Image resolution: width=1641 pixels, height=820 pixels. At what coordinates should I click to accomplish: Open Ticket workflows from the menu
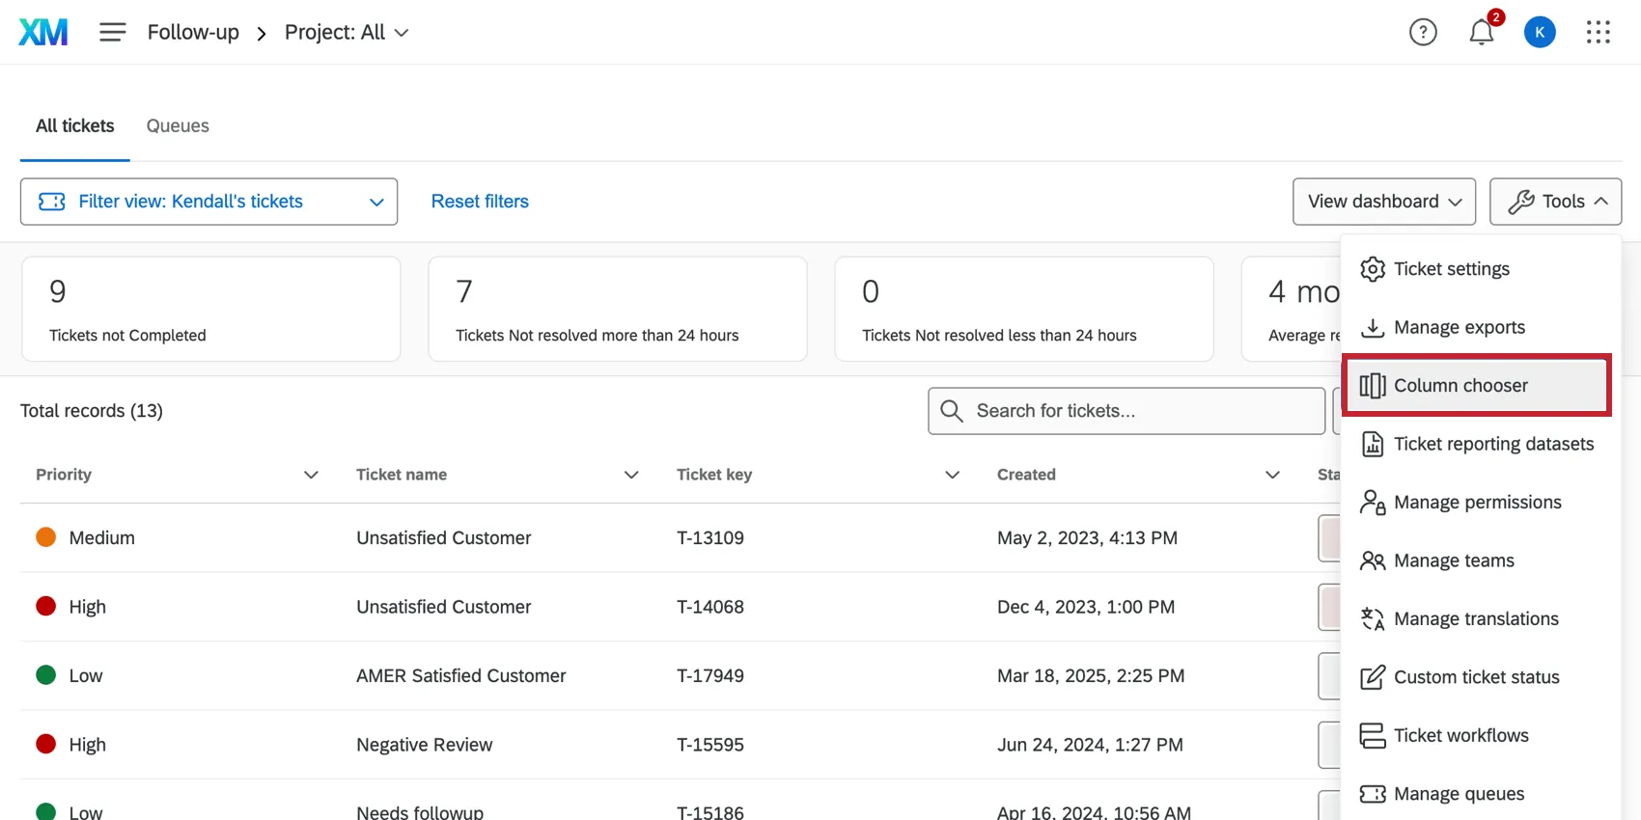(1460, 736)
